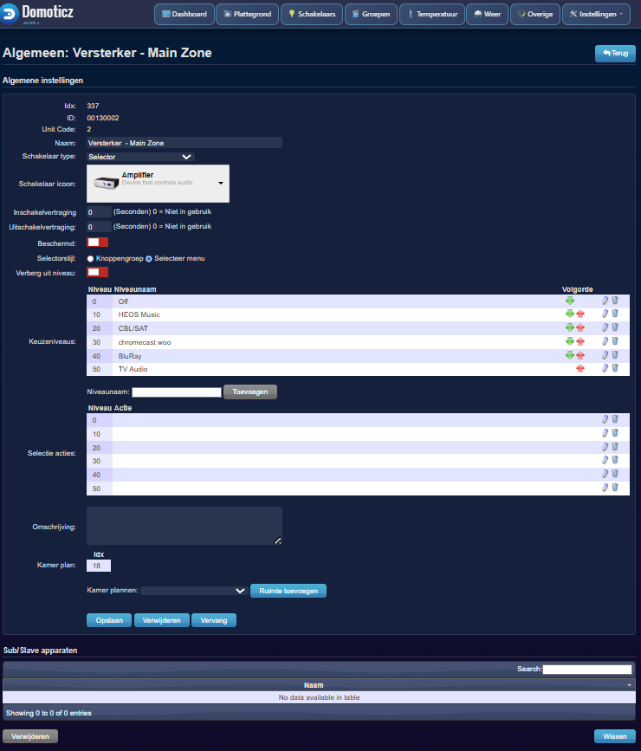Click green down arrow for Off level
This screenshot has height=751, width=641.
pos(570,301)
